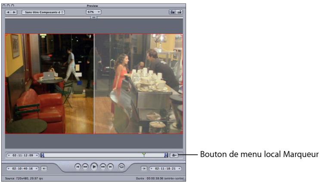Jump to the previous marker button
Image resolution: width=320 pixels, height=182 pixels.
point(78,165)
